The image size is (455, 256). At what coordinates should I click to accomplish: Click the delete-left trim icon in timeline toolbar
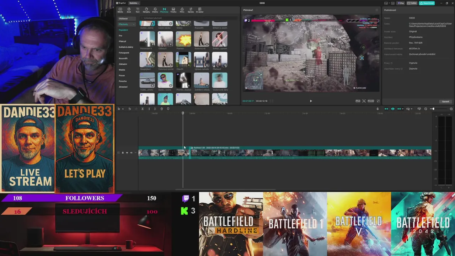[x=149, y=109]
